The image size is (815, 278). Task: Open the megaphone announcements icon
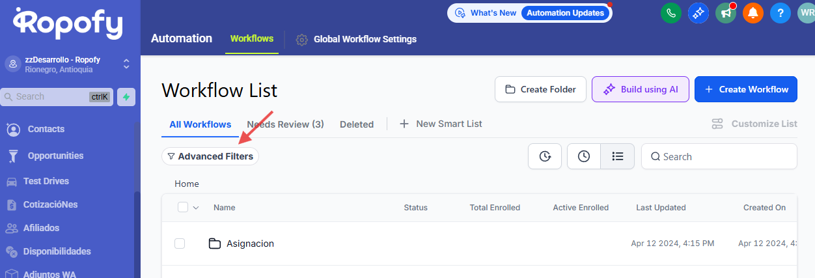(x=726, y=13)
